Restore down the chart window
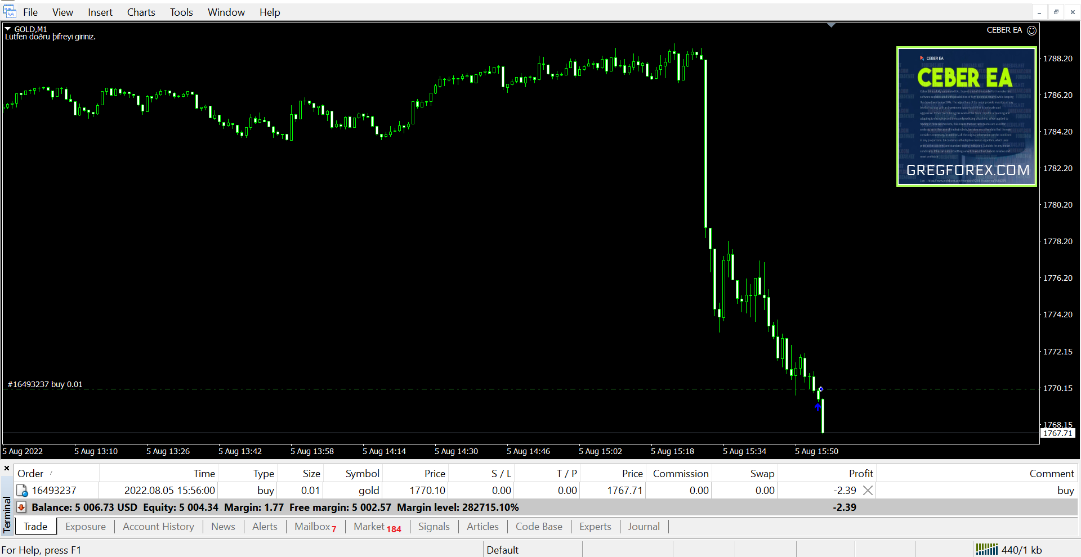Viewport: 1081px width, 557px height. click(1056, 12)
